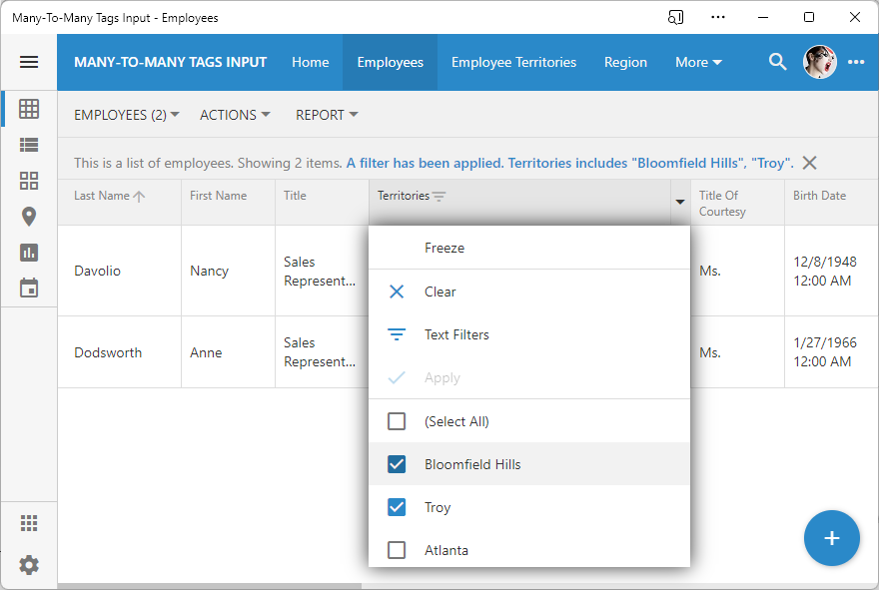Open the More dropdown in the navbar

click(x=698, y=61)
